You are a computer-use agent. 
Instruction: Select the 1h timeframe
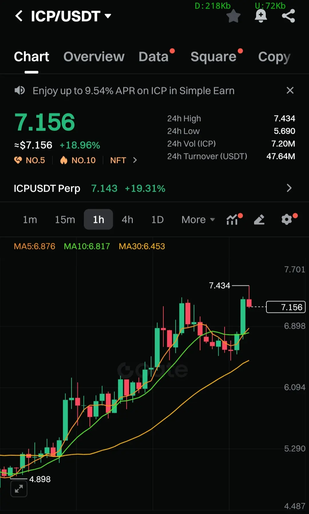tap(98, 219)
